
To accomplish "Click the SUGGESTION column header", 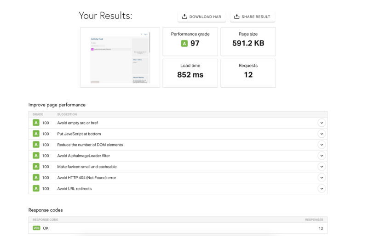I will pyautogui.click(x=67, y=114).
